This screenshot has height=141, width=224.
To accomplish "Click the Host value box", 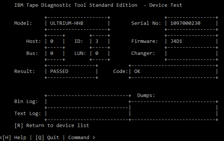I will [x=55, y=41].
